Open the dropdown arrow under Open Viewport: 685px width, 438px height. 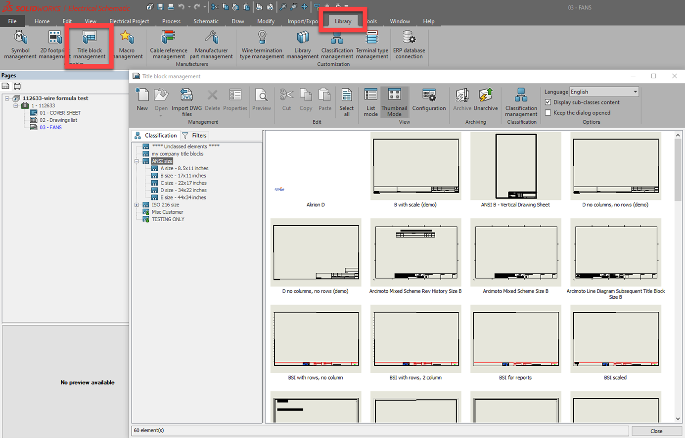click(x=161, y=115)
